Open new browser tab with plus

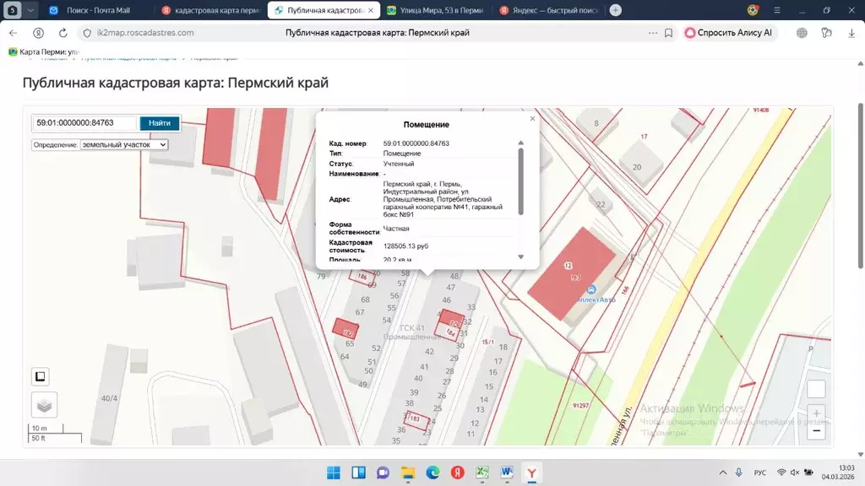coord(615,10)
